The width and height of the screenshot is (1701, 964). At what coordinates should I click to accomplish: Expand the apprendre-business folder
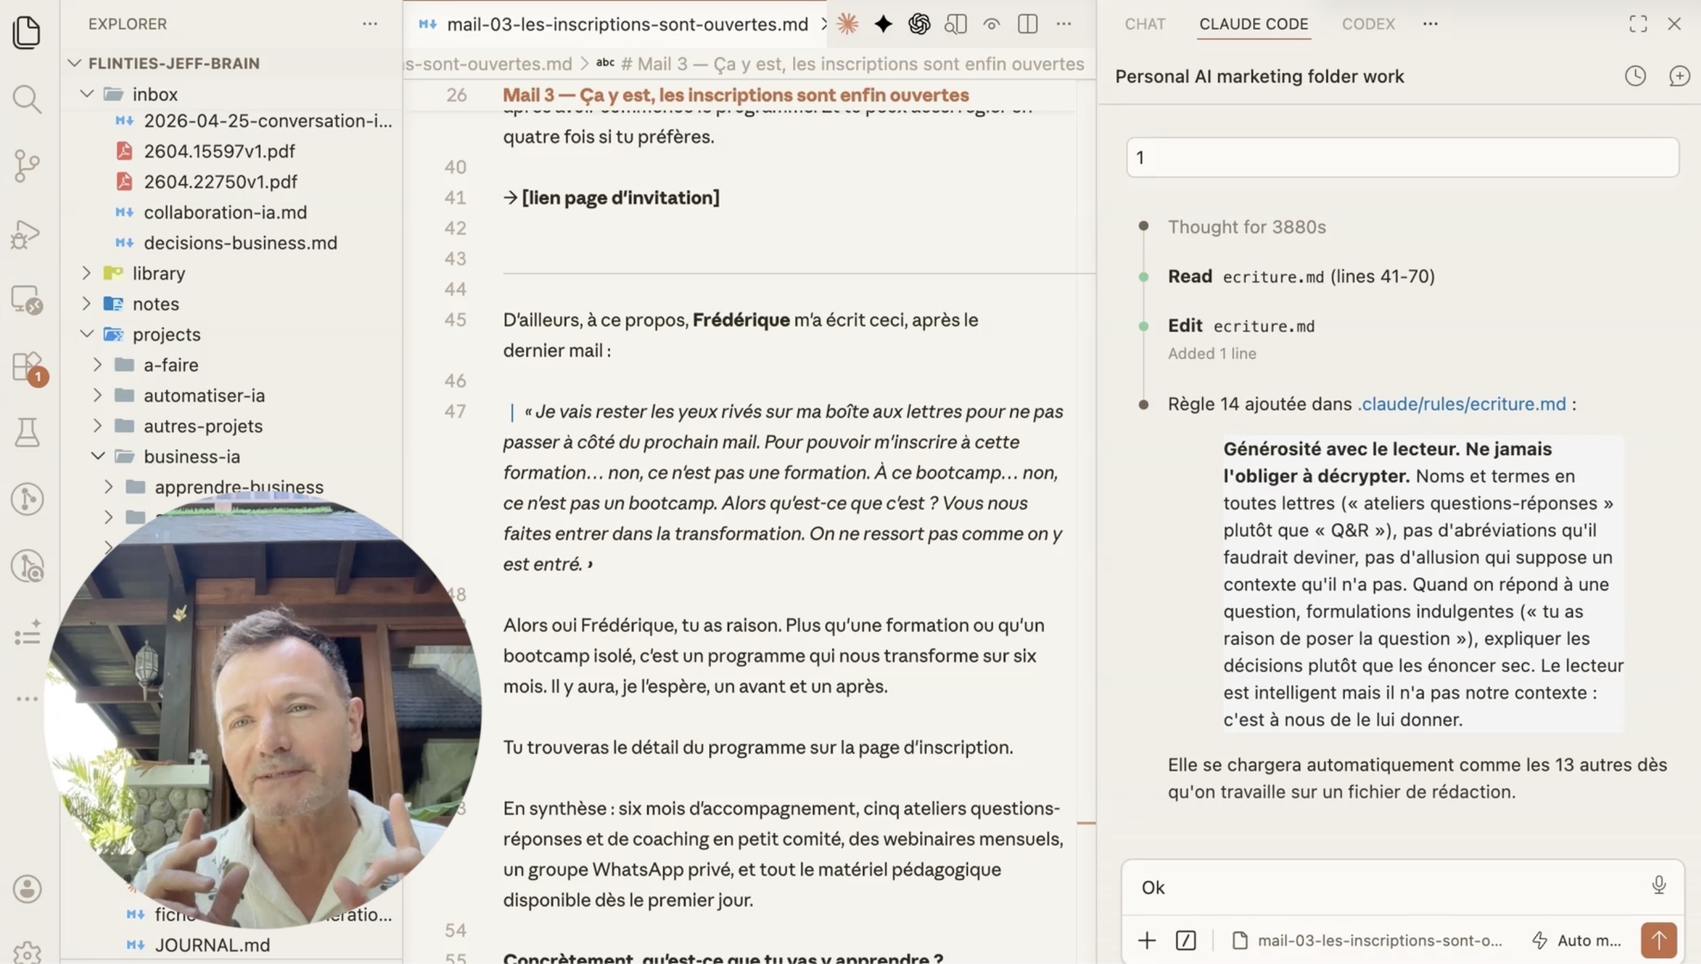click(x=109, y=486)
